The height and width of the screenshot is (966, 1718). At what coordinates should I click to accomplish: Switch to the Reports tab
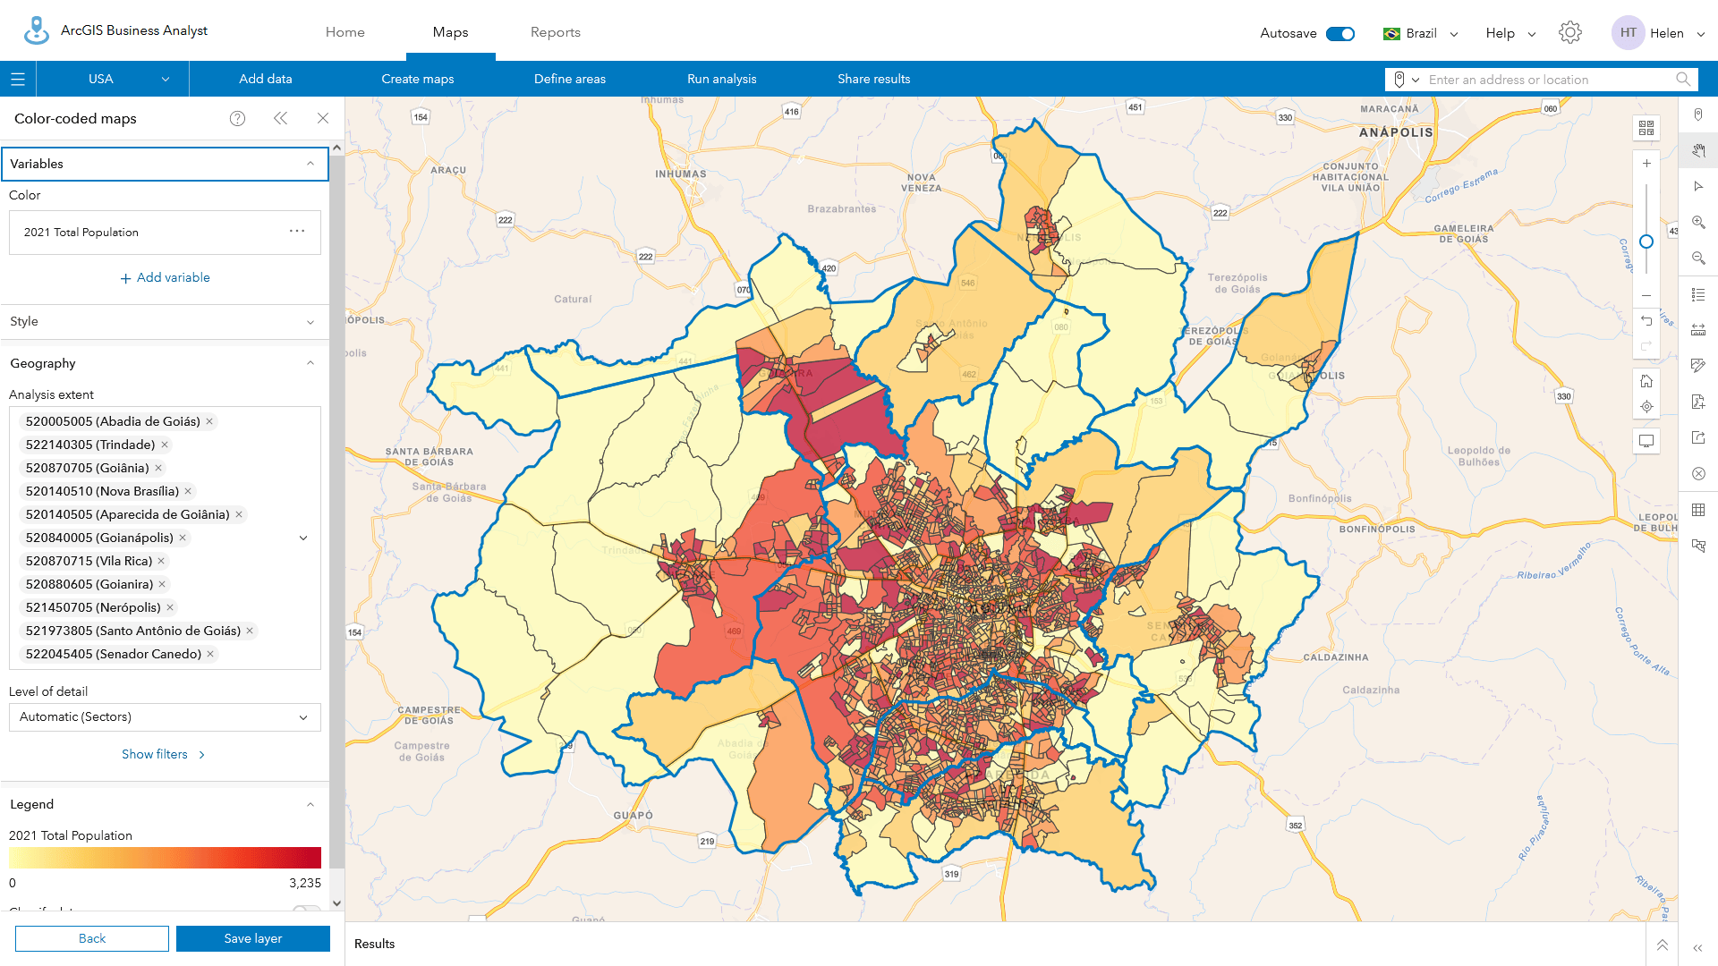555,32
